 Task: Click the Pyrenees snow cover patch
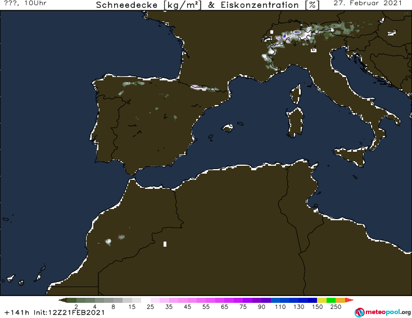pyautogui.click(x=204, y=88)
